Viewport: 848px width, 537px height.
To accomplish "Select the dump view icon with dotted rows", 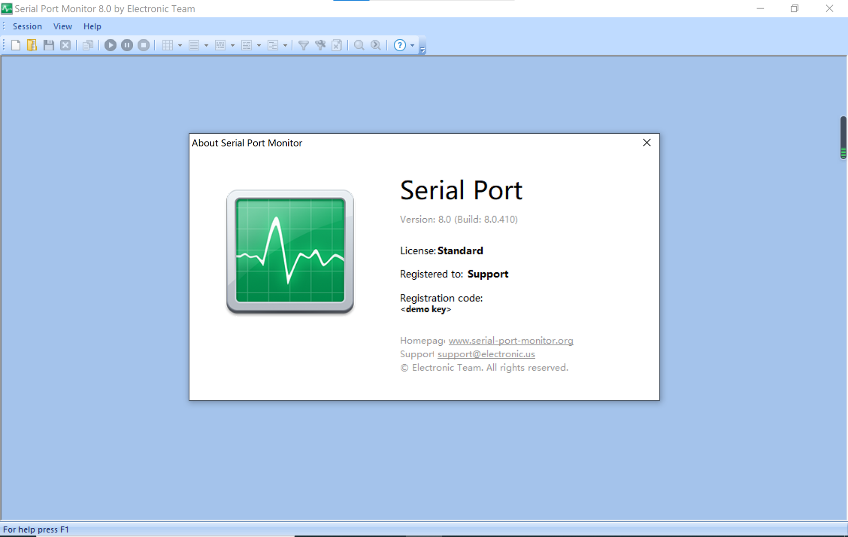I will [x=220, y=45].
